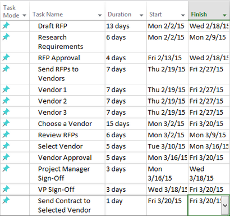Click the pin icon for Select Vendor
Screen dimensions: 230x216
6,146
